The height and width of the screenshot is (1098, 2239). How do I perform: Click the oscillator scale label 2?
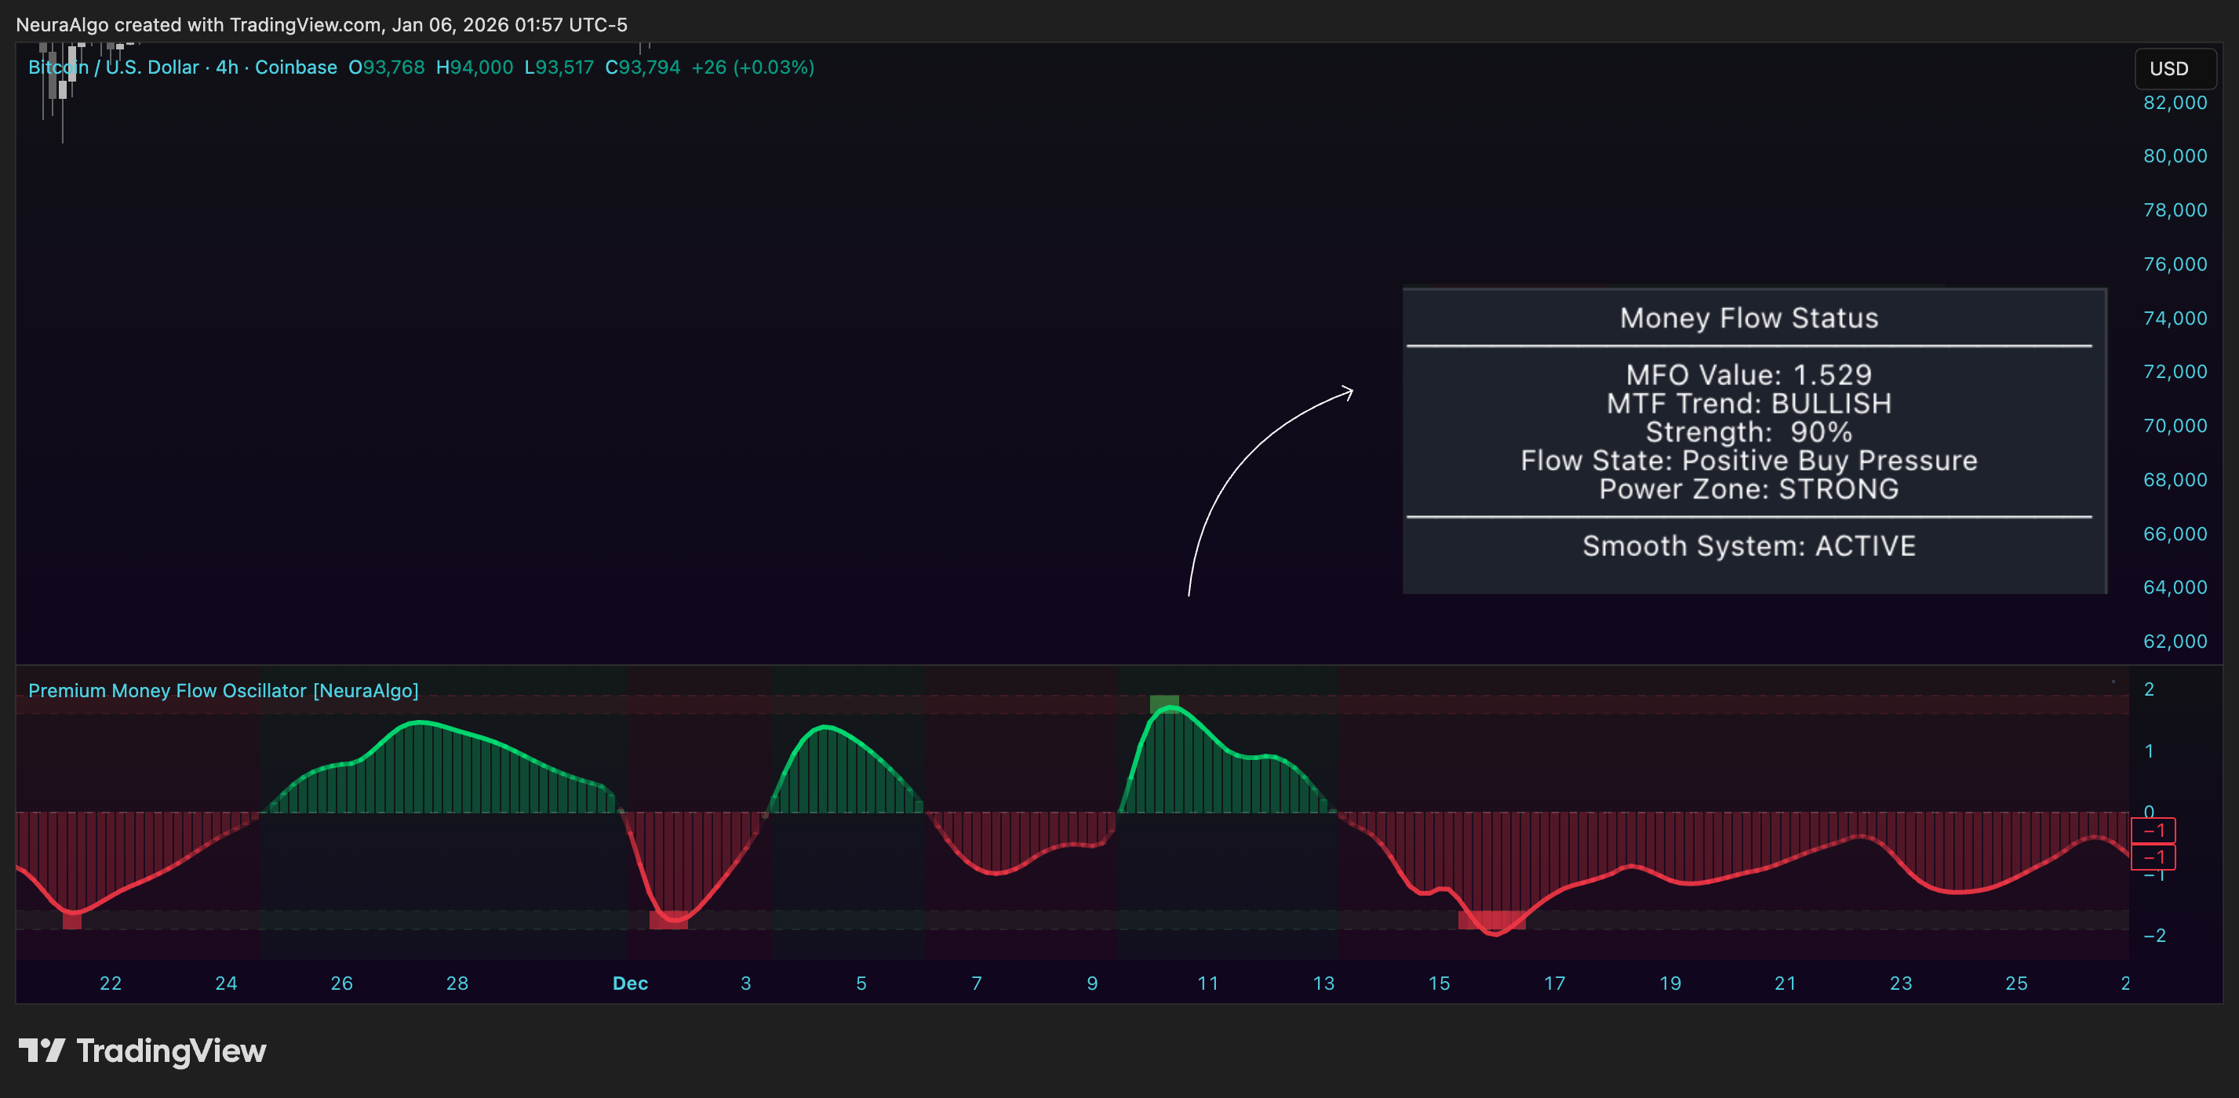[2149, 689]
